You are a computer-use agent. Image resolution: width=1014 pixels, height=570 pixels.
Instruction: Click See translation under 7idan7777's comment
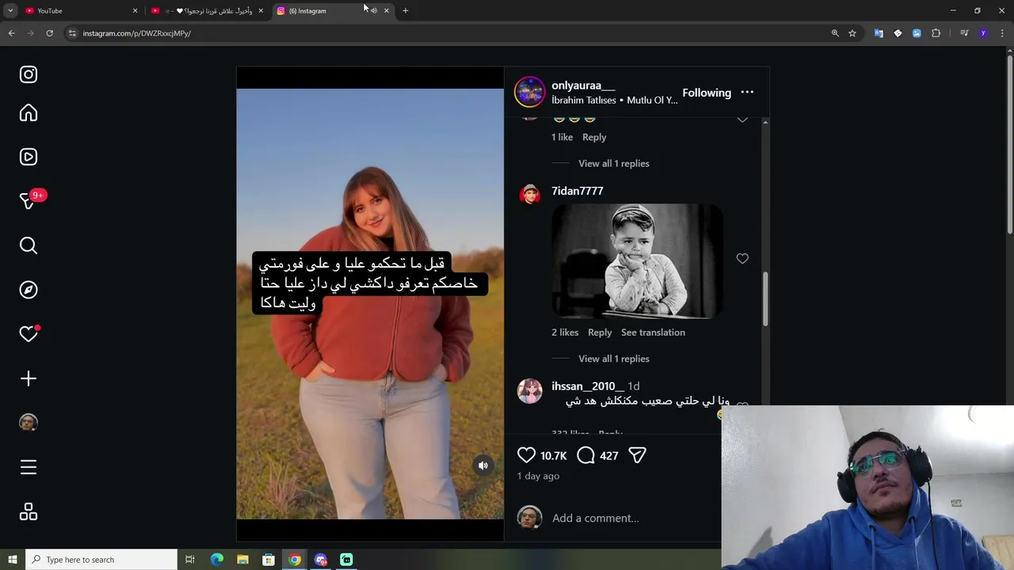tap(653, 332)
